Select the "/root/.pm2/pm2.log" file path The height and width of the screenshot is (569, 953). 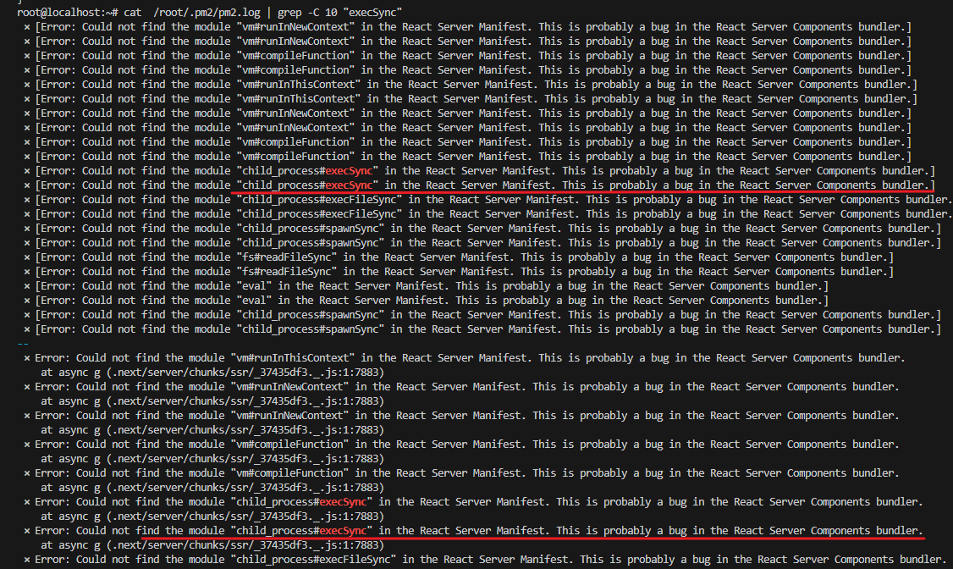pyautogui.click(x=207, y=12)
